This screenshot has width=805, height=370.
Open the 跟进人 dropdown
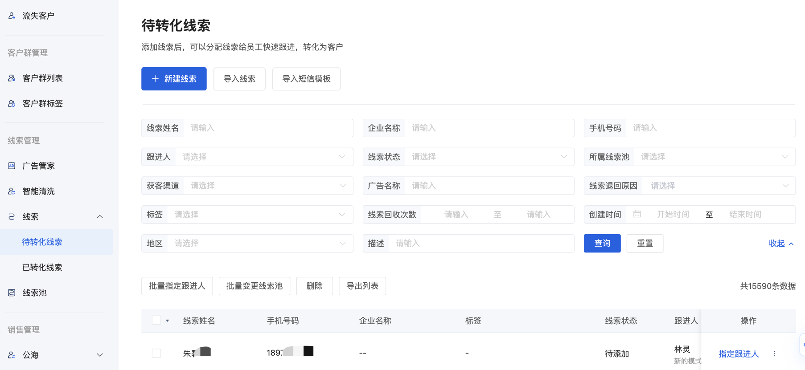pos(247,157)
